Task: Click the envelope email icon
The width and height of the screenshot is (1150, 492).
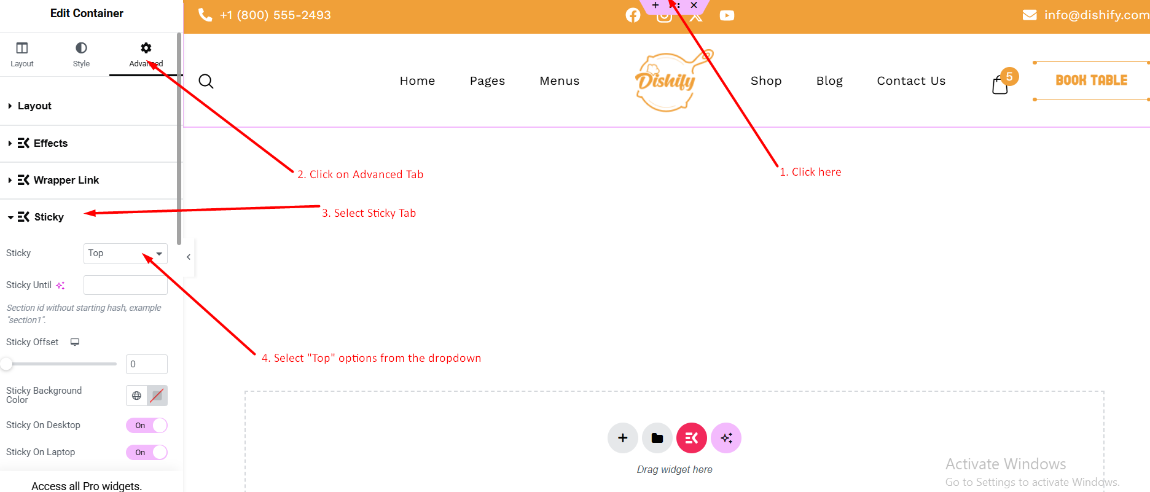Action: point(1030,15)
